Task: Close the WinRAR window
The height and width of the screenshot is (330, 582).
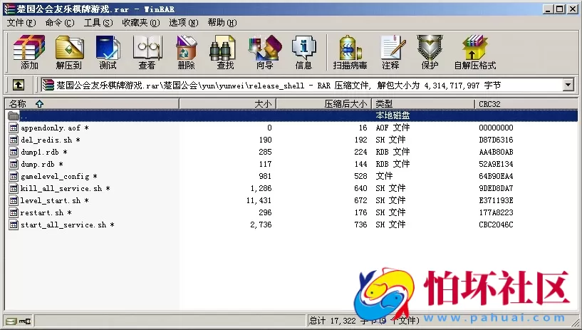Action: pos(573,9)
